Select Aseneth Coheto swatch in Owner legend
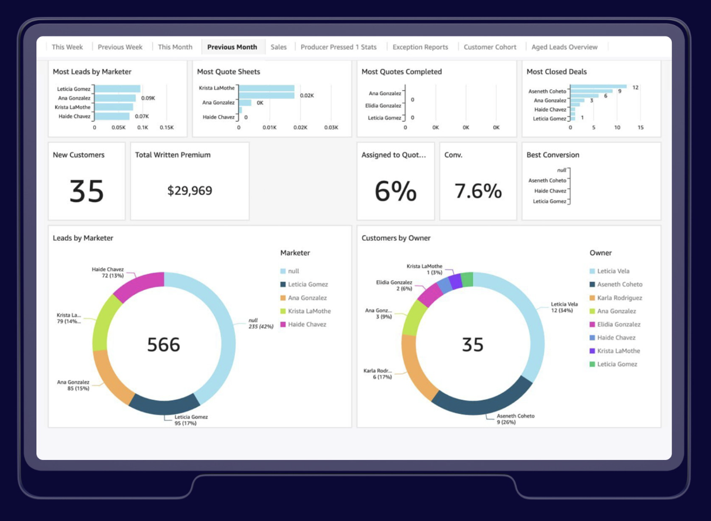Image resolution: width=711 pixels, height=521 pixels. coord(593,285)
